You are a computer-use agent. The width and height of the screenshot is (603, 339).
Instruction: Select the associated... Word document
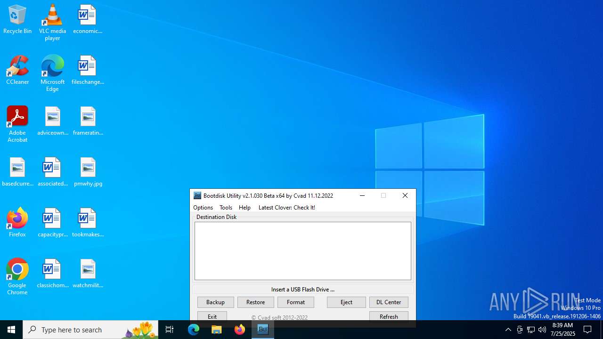point(52,172)
